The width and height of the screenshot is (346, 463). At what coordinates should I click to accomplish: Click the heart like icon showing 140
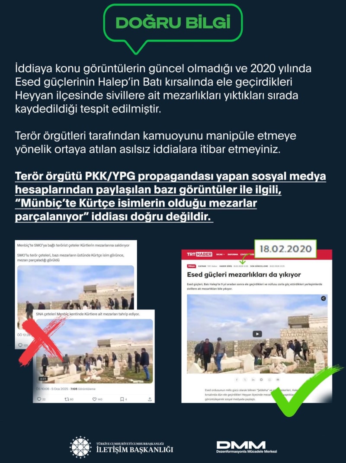pyautogui.click(x=94, y=399)
